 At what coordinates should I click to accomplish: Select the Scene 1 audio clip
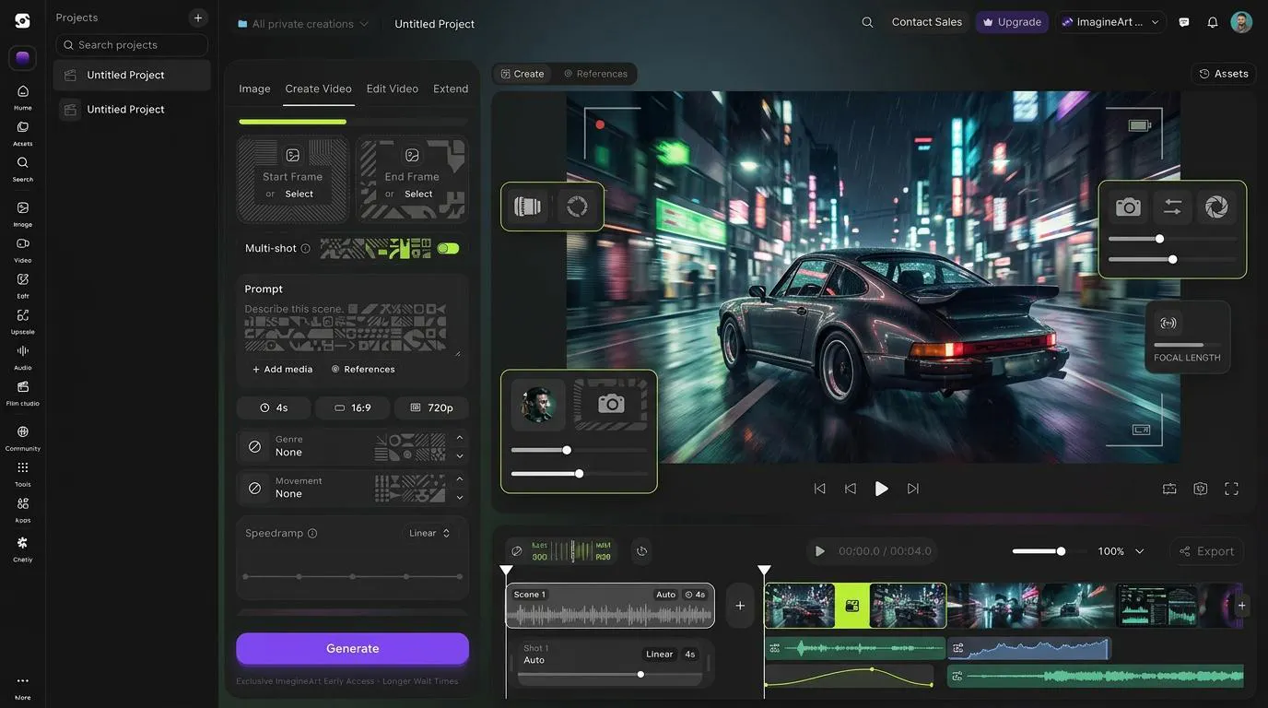point(610,606)
